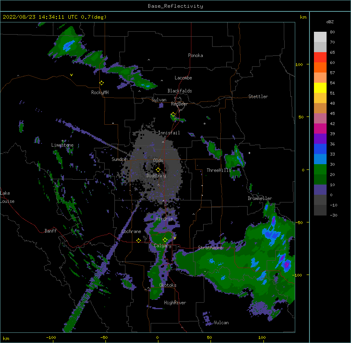Click the Sundre label
The image size is (351, 343).
coord(119,159)
